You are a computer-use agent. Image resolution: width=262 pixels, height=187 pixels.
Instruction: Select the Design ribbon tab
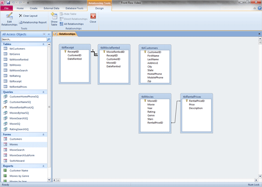[99, 8]
